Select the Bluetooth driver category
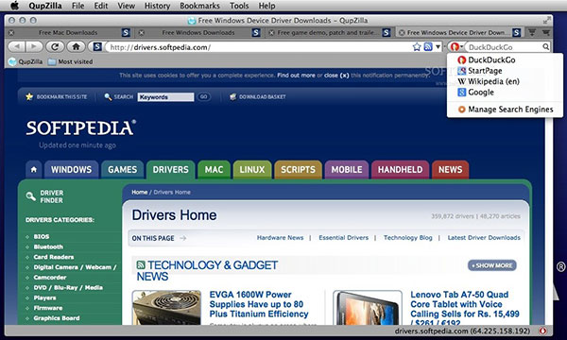Viewport: 567px width, 340px height. [48, 246]
